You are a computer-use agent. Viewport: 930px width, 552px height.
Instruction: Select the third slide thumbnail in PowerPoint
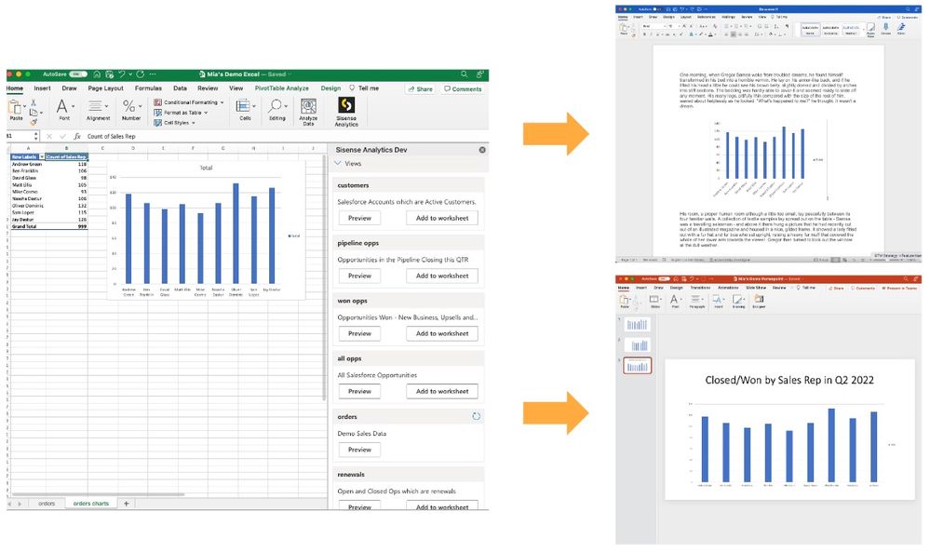(638, 366)
